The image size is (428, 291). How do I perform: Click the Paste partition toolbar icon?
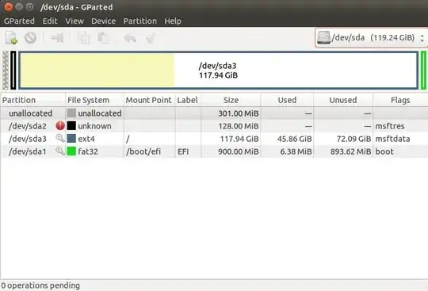pos(104,38)
